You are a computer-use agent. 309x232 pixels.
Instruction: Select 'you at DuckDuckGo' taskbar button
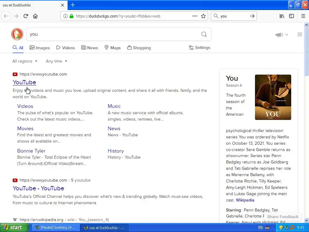coord(104,228)
